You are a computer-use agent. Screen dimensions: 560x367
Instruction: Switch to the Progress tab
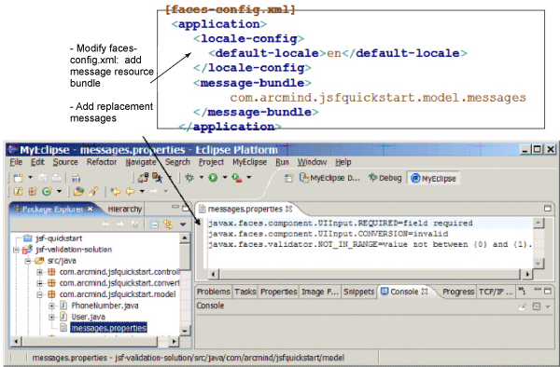[x=458, y=292]
